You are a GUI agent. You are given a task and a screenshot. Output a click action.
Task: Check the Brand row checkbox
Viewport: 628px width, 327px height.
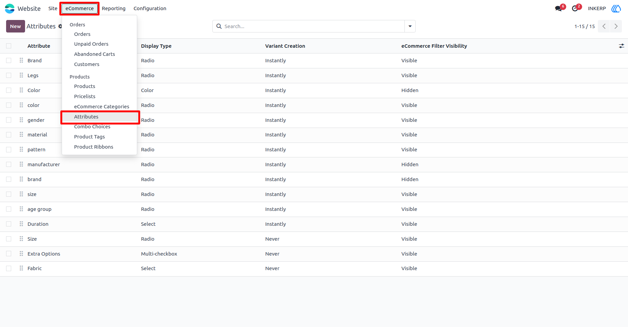tap(9, 61)
